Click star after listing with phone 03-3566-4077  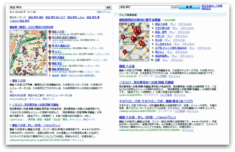click(65, 57)
